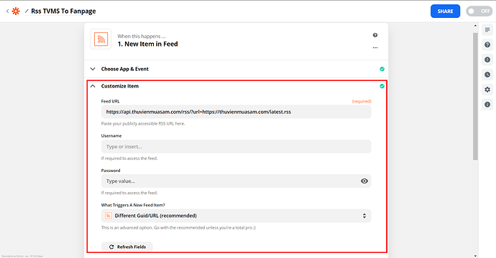
Task: Open help for the trigger step
Action: tap(375, 35)
